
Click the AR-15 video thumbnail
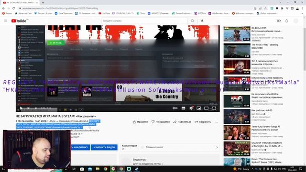237,117
